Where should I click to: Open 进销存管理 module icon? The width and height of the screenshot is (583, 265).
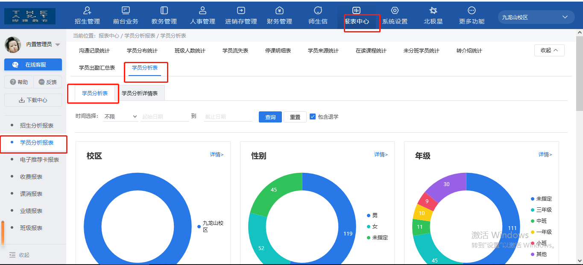tap(241, 10)
